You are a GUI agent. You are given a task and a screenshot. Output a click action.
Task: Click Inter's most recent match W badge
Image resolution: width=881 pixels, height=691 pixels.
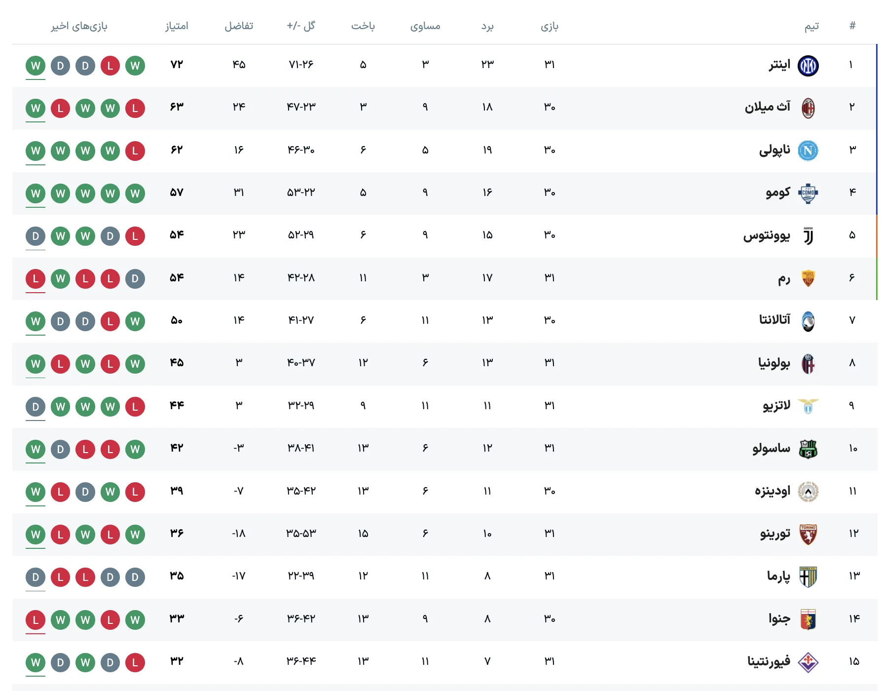36,66
